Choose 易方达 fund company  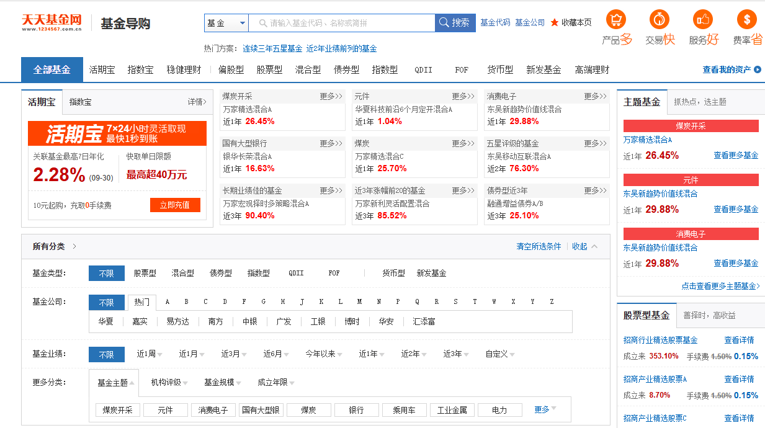pyautogui.click(x=177, y=321)
